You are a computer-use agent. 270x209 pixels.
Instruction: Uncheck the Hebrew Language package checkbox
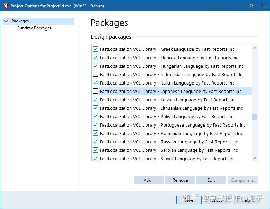point(95,58)
